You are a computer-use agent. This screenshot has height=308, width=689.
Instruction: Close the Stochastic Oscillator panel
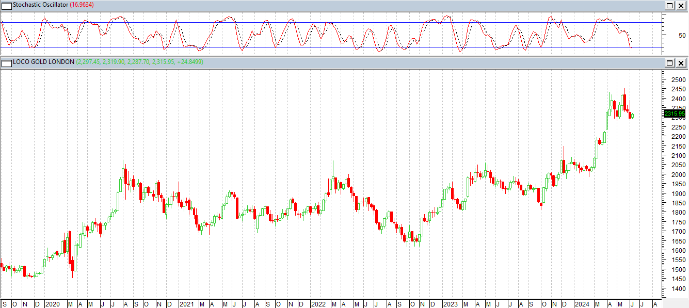click(x=681, y=6)
